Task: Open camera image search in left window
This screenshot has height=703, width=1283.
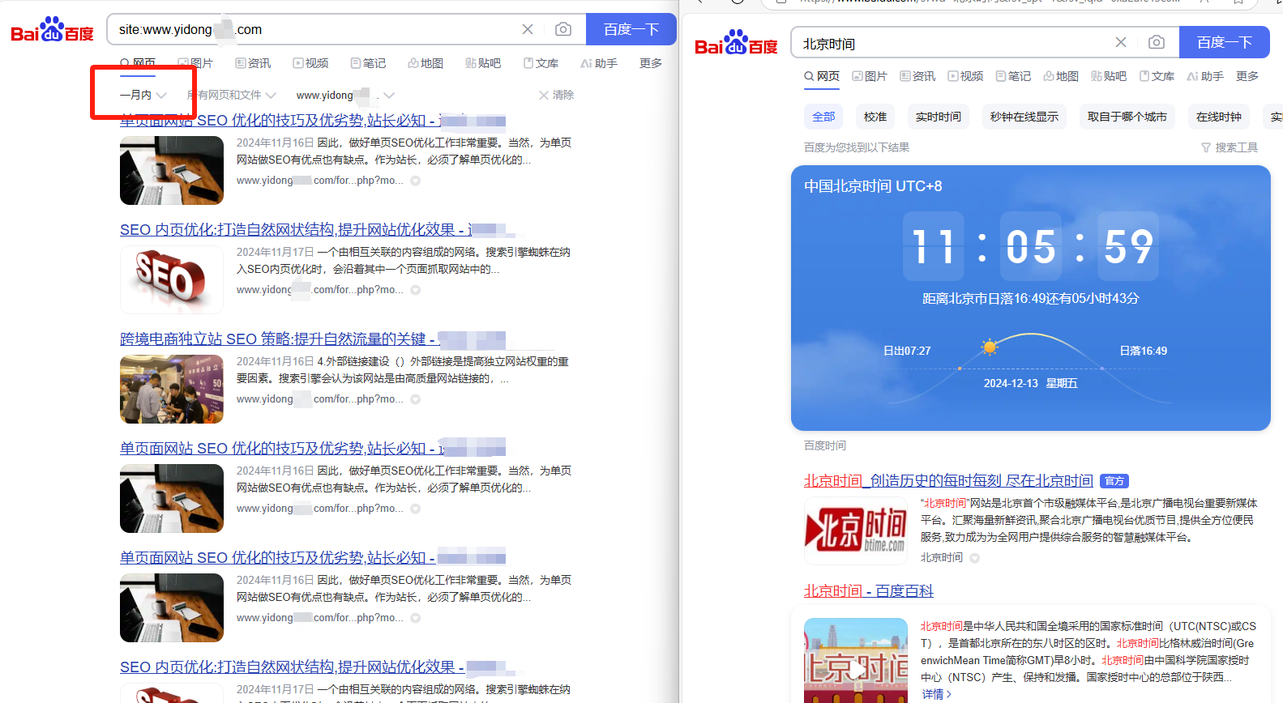Action: (563, 29)
